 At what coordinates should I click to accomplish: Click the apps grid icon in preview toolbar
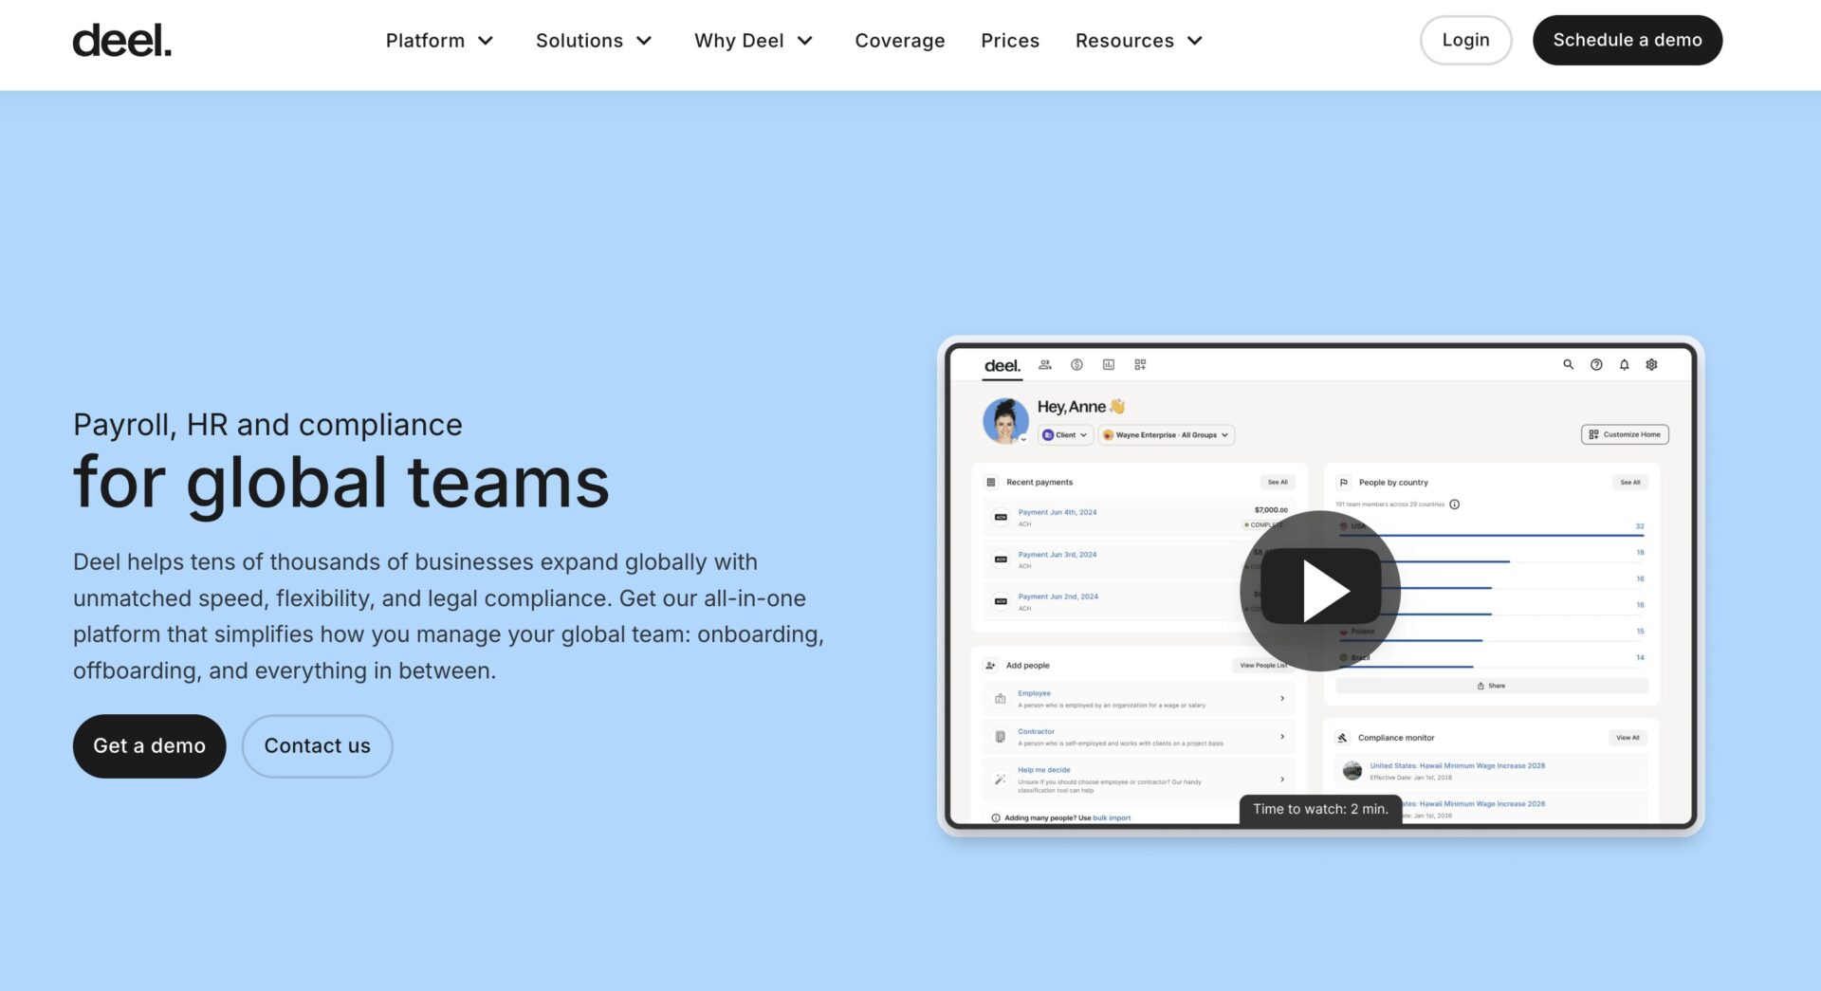click(1140, 364)
